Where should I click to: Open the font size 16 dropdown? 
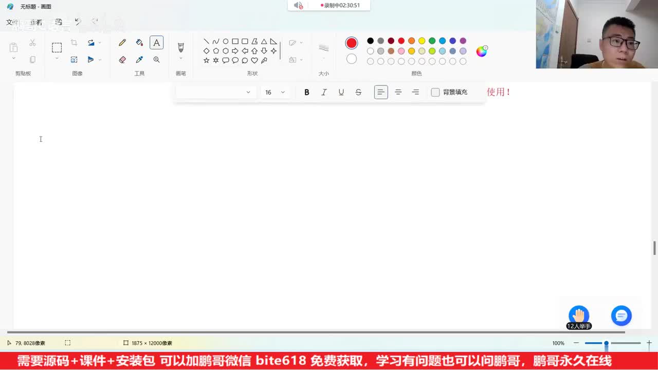coord(275,92)
